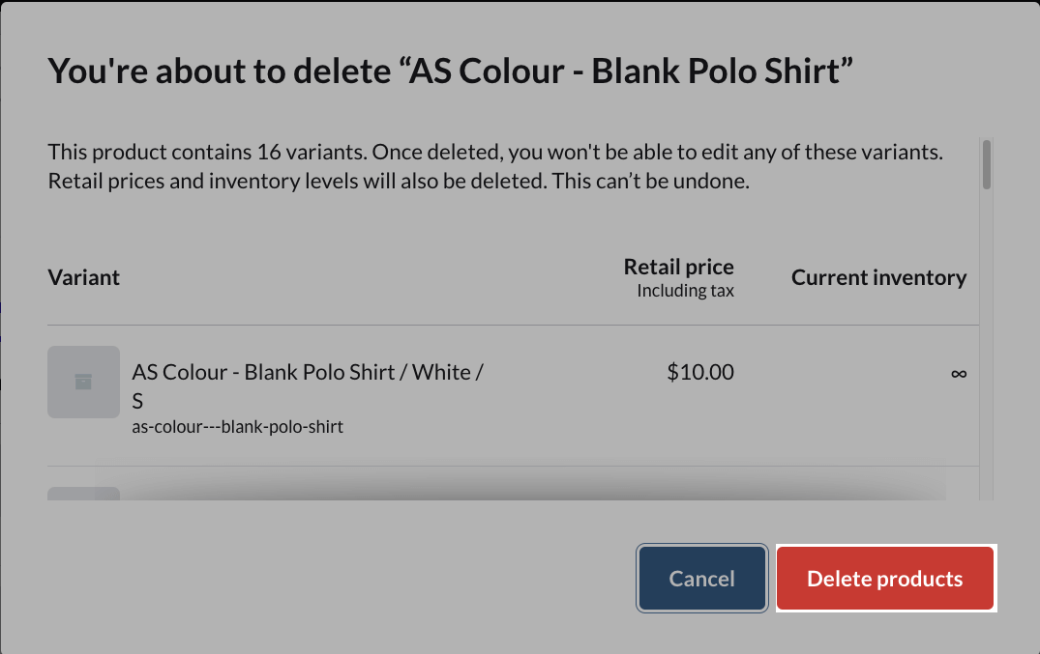Image resolution: width=1040 pixels, height=654 pixels.
Task: Select the 'AS Colour - Blank Polo Shirt / White' name
Action: click(x=307, y=372)
